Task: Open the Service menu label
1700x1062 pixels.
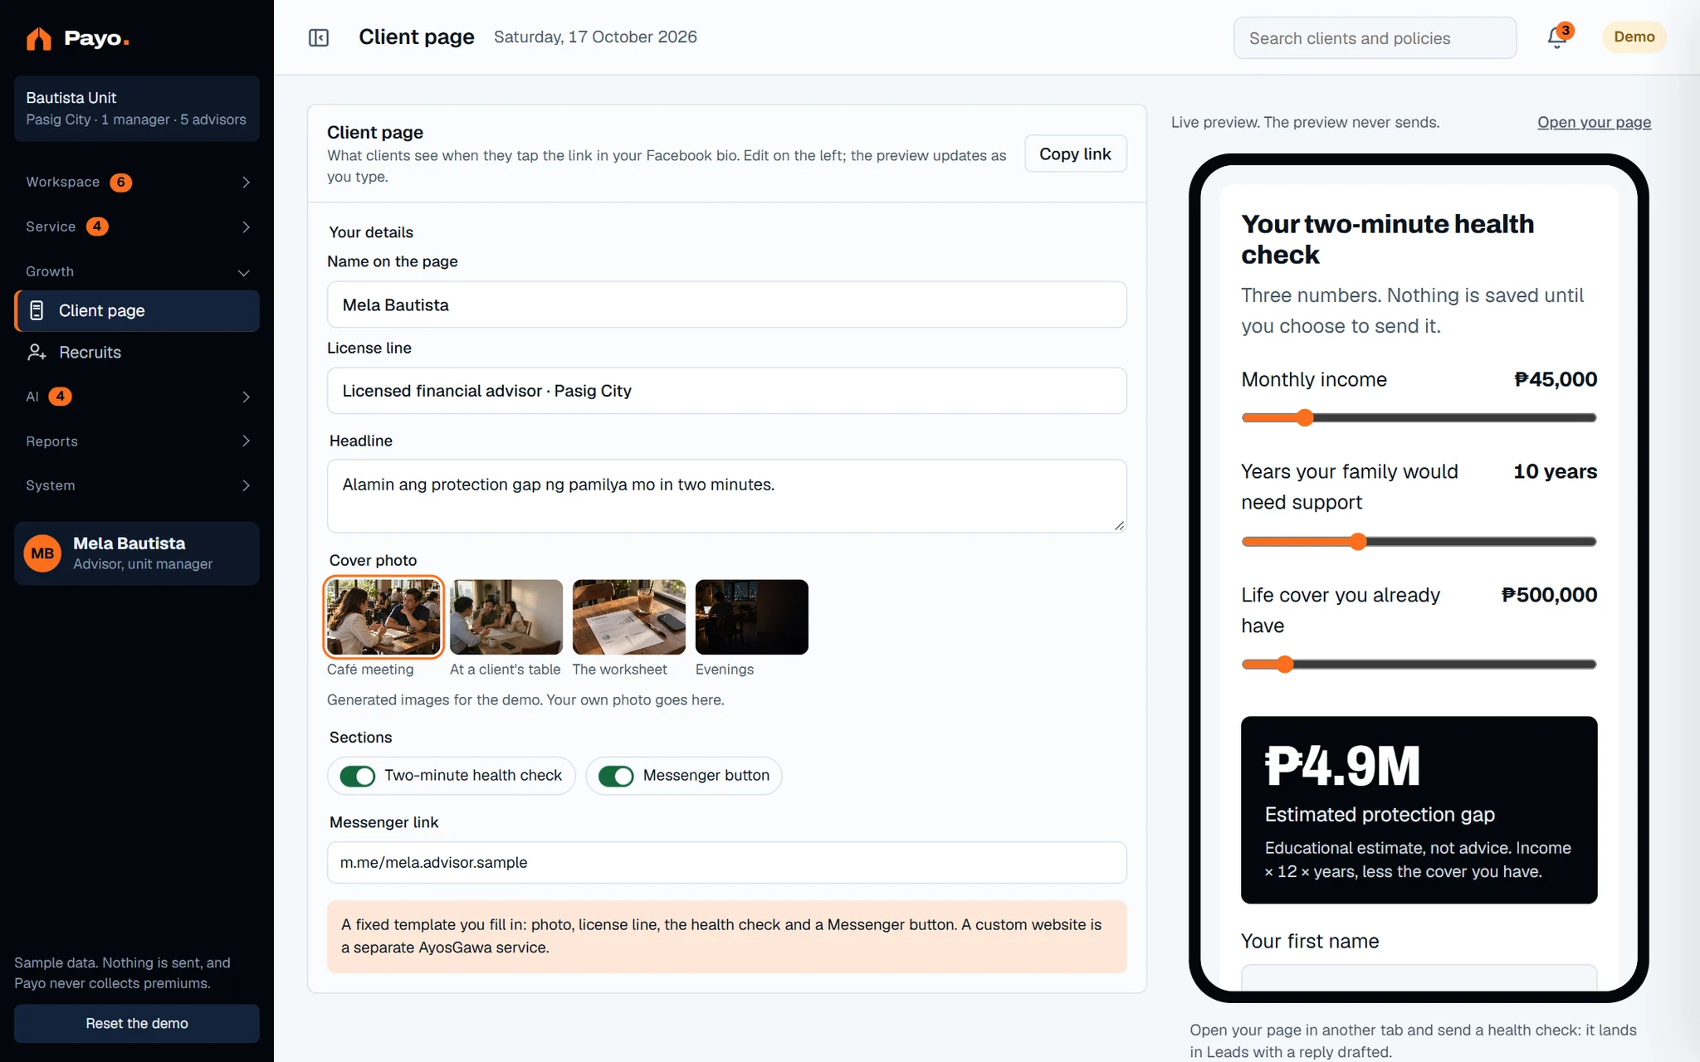Action: point(51,227)
